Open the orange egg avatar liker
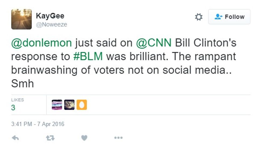 click(82, 105)
